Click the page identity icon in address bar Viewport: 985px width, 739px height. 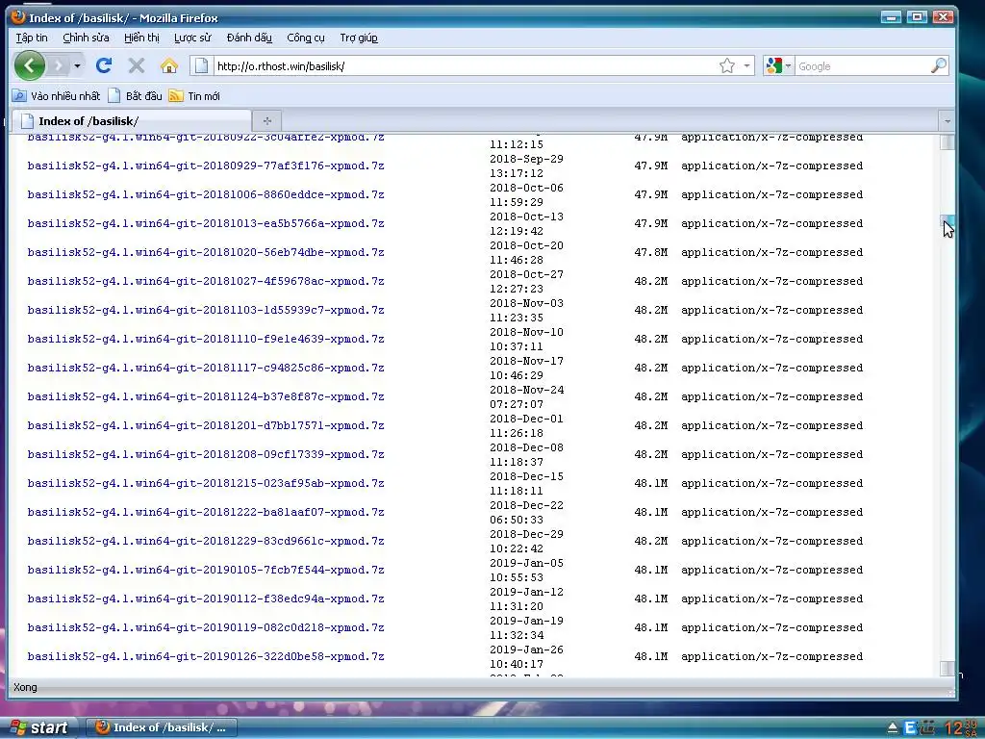(x=201, y=65)
